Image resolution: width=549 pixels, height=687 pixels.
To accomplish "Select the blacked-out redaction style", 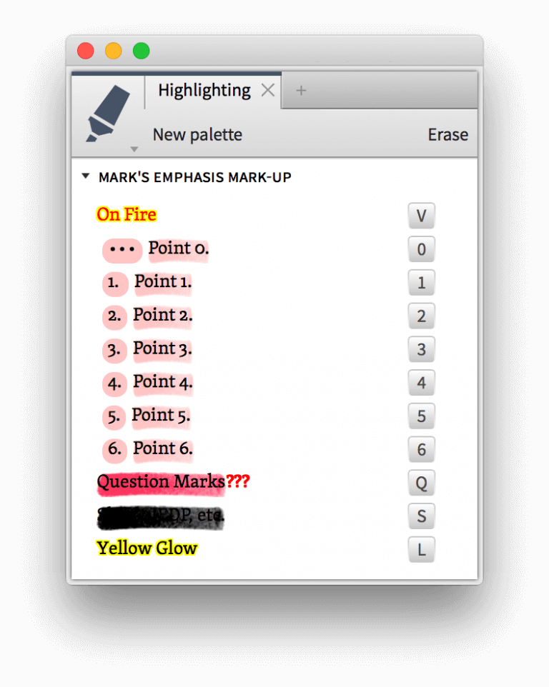I will [160, 516].
